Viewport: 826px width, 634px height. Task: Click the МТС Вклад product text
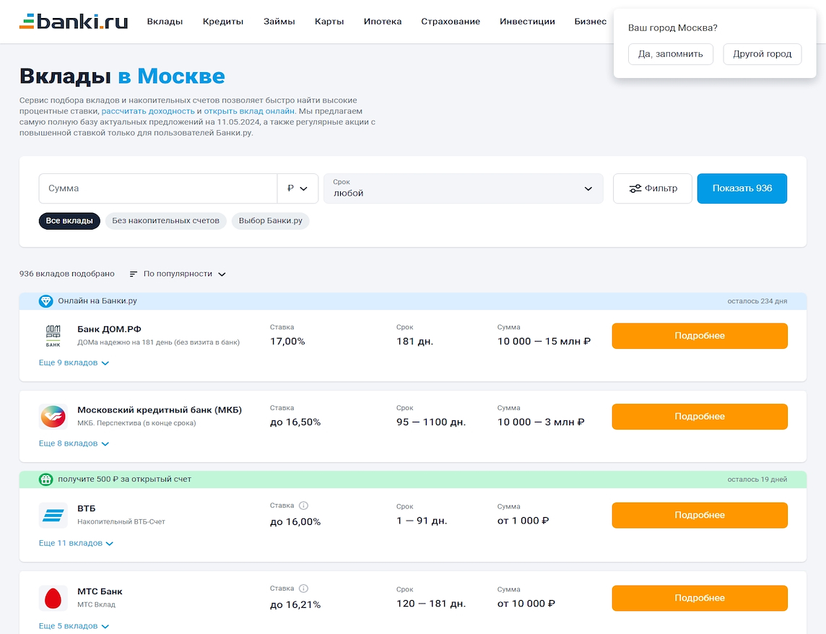click(97, 604)
